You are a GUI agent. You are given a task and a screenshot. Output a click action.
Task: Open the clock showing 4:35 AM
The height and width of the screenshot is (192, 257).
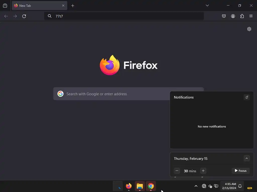pyautogui.click(x=229, y=186)
